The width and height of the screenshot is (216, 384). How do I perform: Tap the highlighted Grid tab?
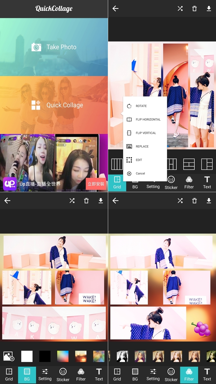click(x=117, y=183)
